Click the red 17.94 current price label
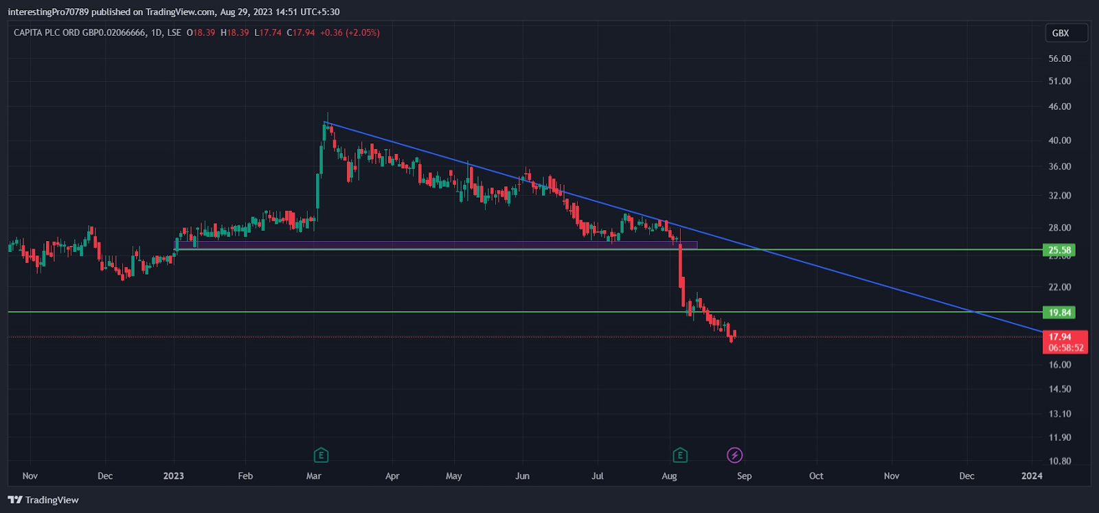Image resolution: width=1099 pixels, height=513 pixels. coord(1065,342)
